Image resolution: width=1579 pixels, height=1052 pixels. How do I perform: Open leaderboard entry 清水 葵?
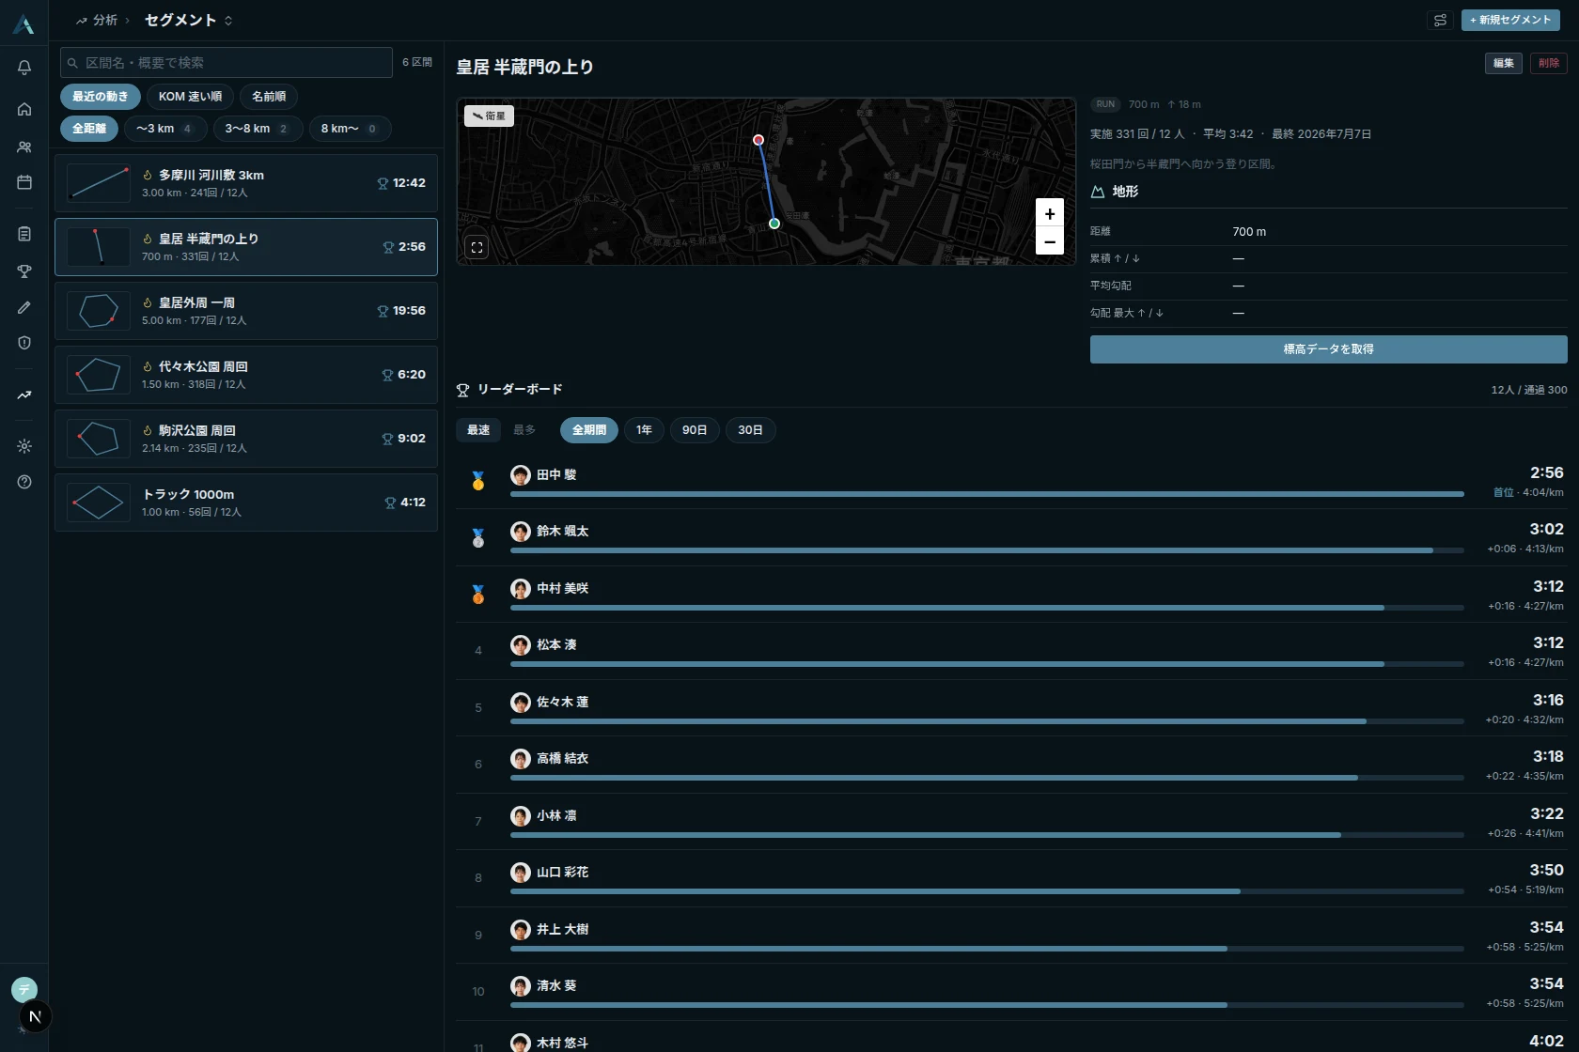(1011, 992)
